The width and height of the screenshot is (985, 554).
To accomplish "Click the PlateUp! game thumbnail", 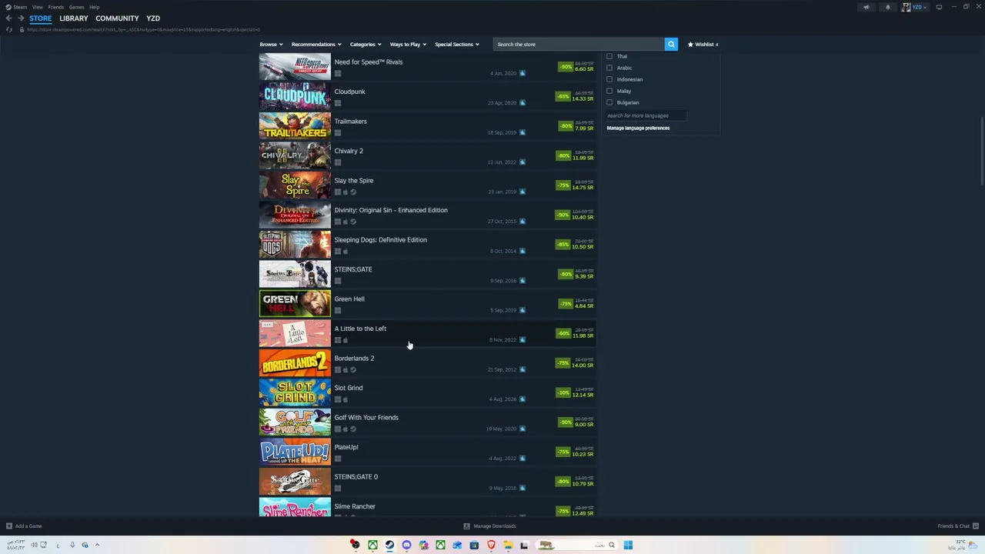I will point(295,452).
